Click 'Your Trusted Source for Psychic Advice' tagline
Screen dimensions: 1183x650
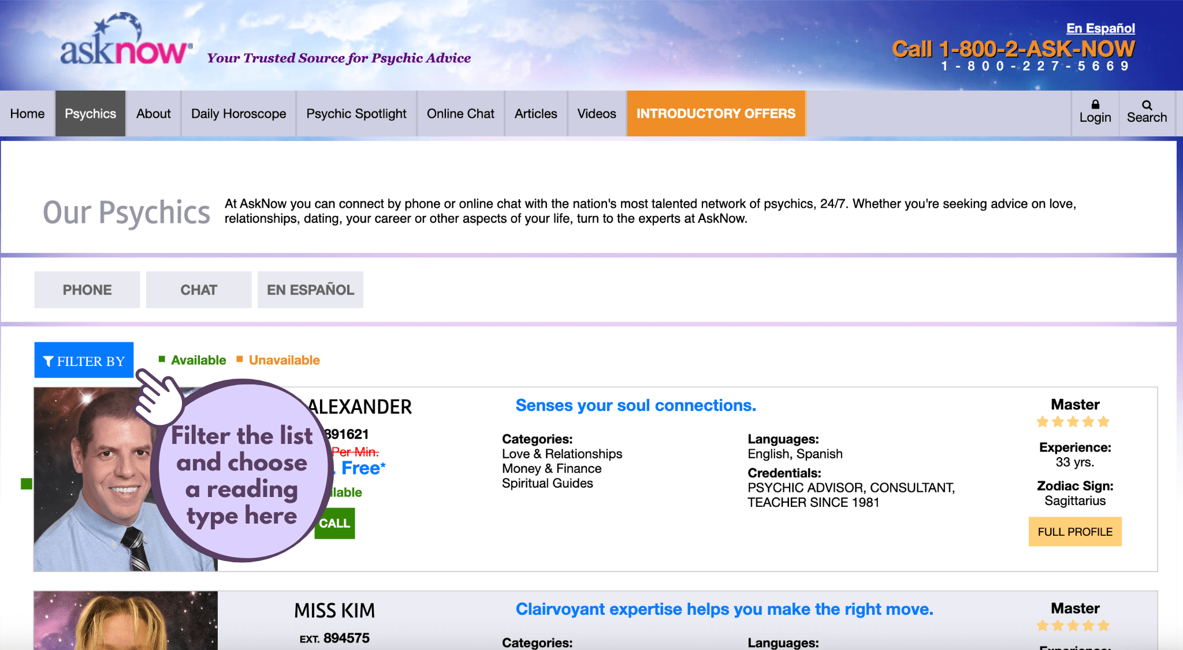[x=339, y=58]
